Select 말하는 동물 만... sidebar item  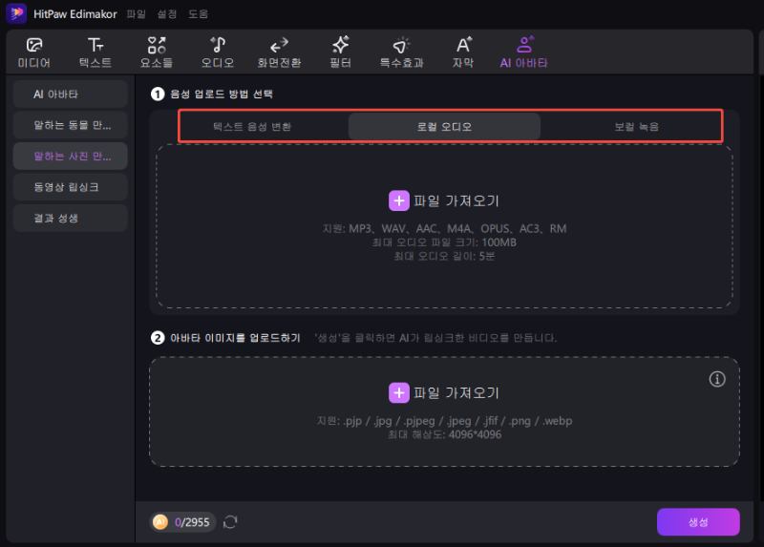tap(70, 125)
